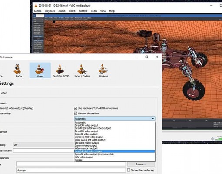Pick Statistics video output
Image resolution: width=222 pixels, height=174 pixels.
tap(115, 143)
